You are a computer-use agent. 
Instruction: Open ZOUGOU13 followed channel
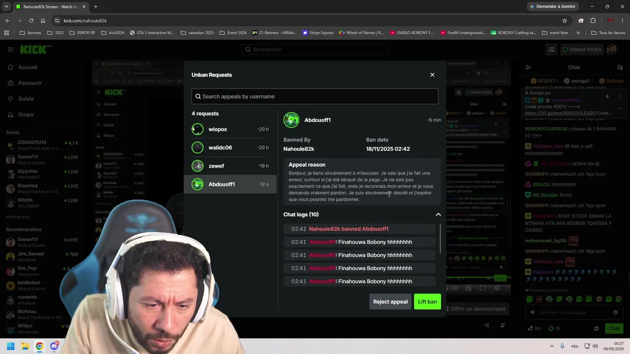pos(42,146)
